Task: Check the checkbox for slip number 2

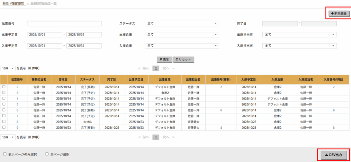Action: point(4,87)
